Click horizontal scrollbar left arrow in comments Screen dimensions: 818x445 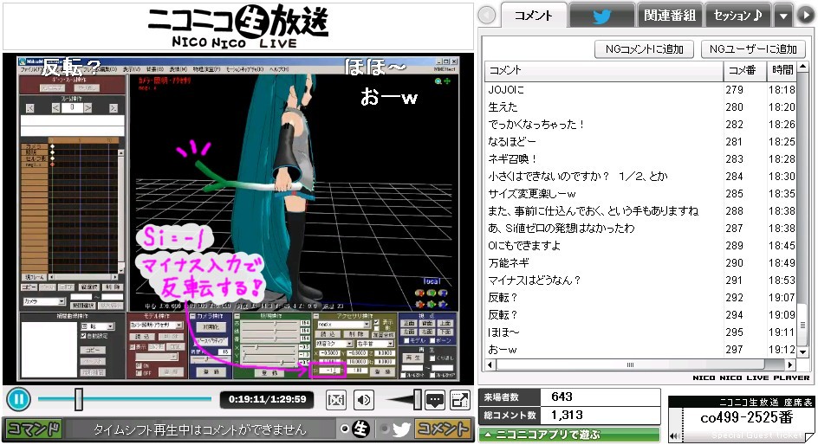click(490, 364)
